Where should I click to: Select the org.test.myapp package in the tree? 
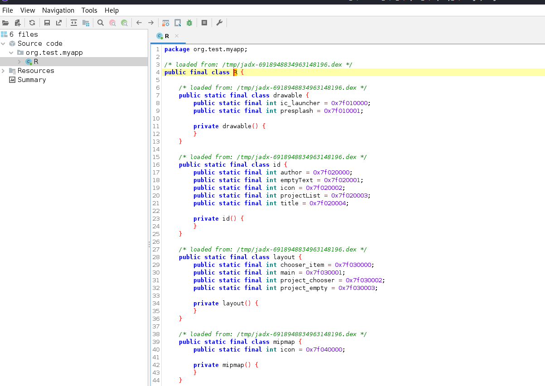[54, 53]
